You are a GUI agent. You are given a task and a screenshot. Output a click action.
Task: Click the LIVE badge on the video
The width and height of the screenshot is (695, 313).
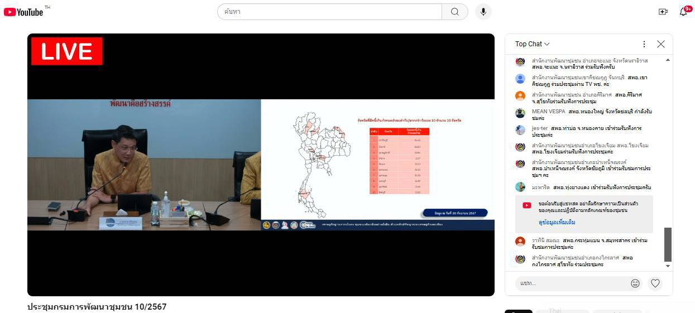pyautogui.click(x=67, y=51)
